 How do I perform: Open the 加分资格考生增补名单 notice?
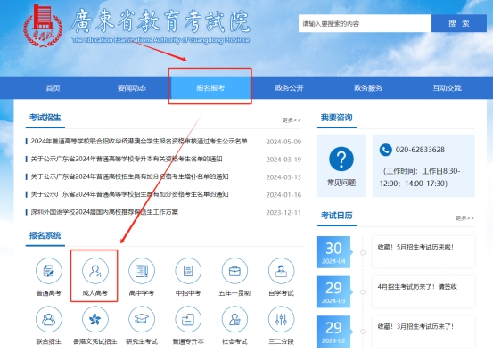[129, 176]
